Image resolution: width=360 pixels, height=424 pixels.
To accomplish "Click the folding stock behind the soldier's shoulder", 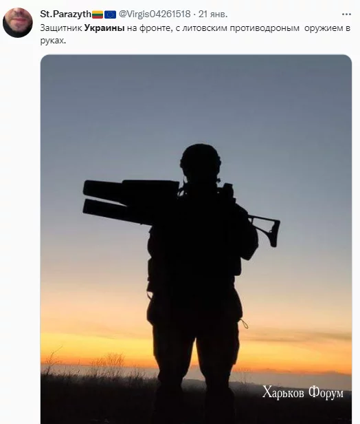I will (265, 230).
